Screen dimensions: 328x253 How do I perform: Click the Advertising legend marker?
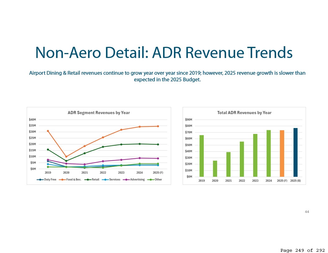click(126, 180)
